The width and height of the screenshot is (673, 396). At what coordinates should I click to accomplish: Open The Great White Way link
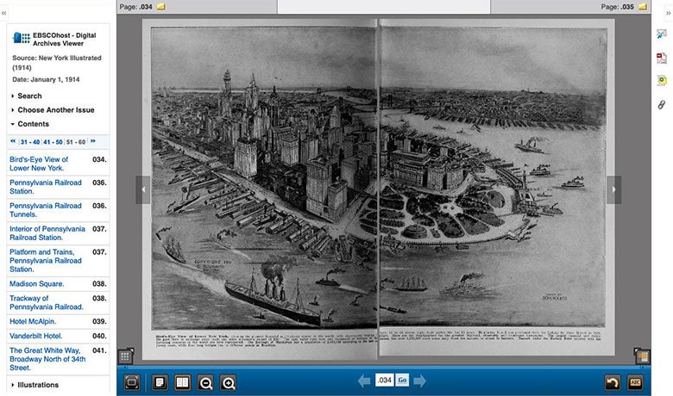(47, 359)
